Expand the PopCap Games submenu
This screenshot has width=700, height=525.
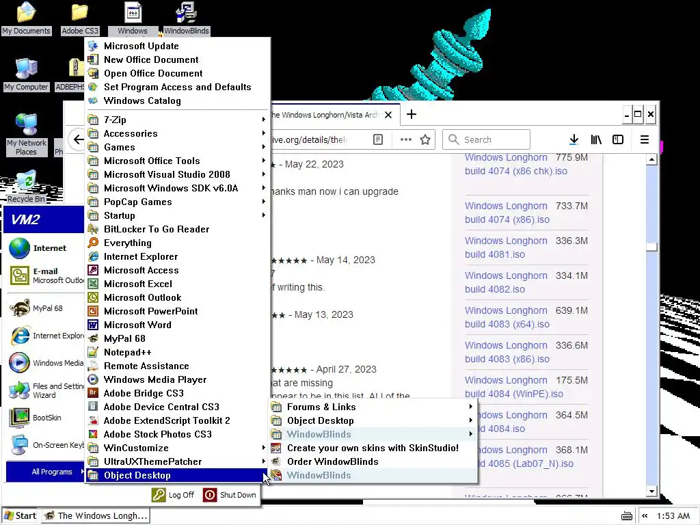point(177,202)
